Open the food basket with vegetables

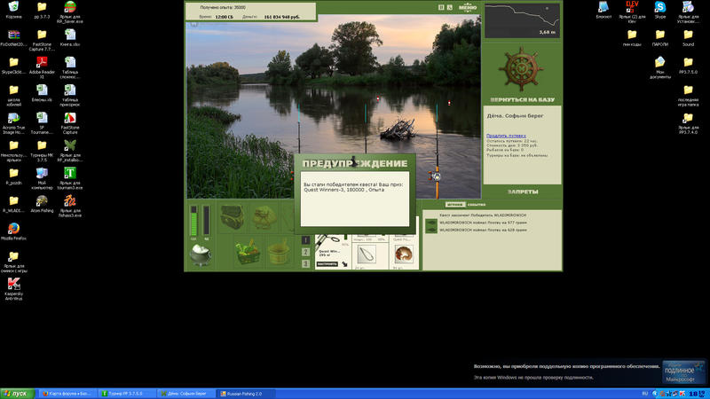(248, 253)
